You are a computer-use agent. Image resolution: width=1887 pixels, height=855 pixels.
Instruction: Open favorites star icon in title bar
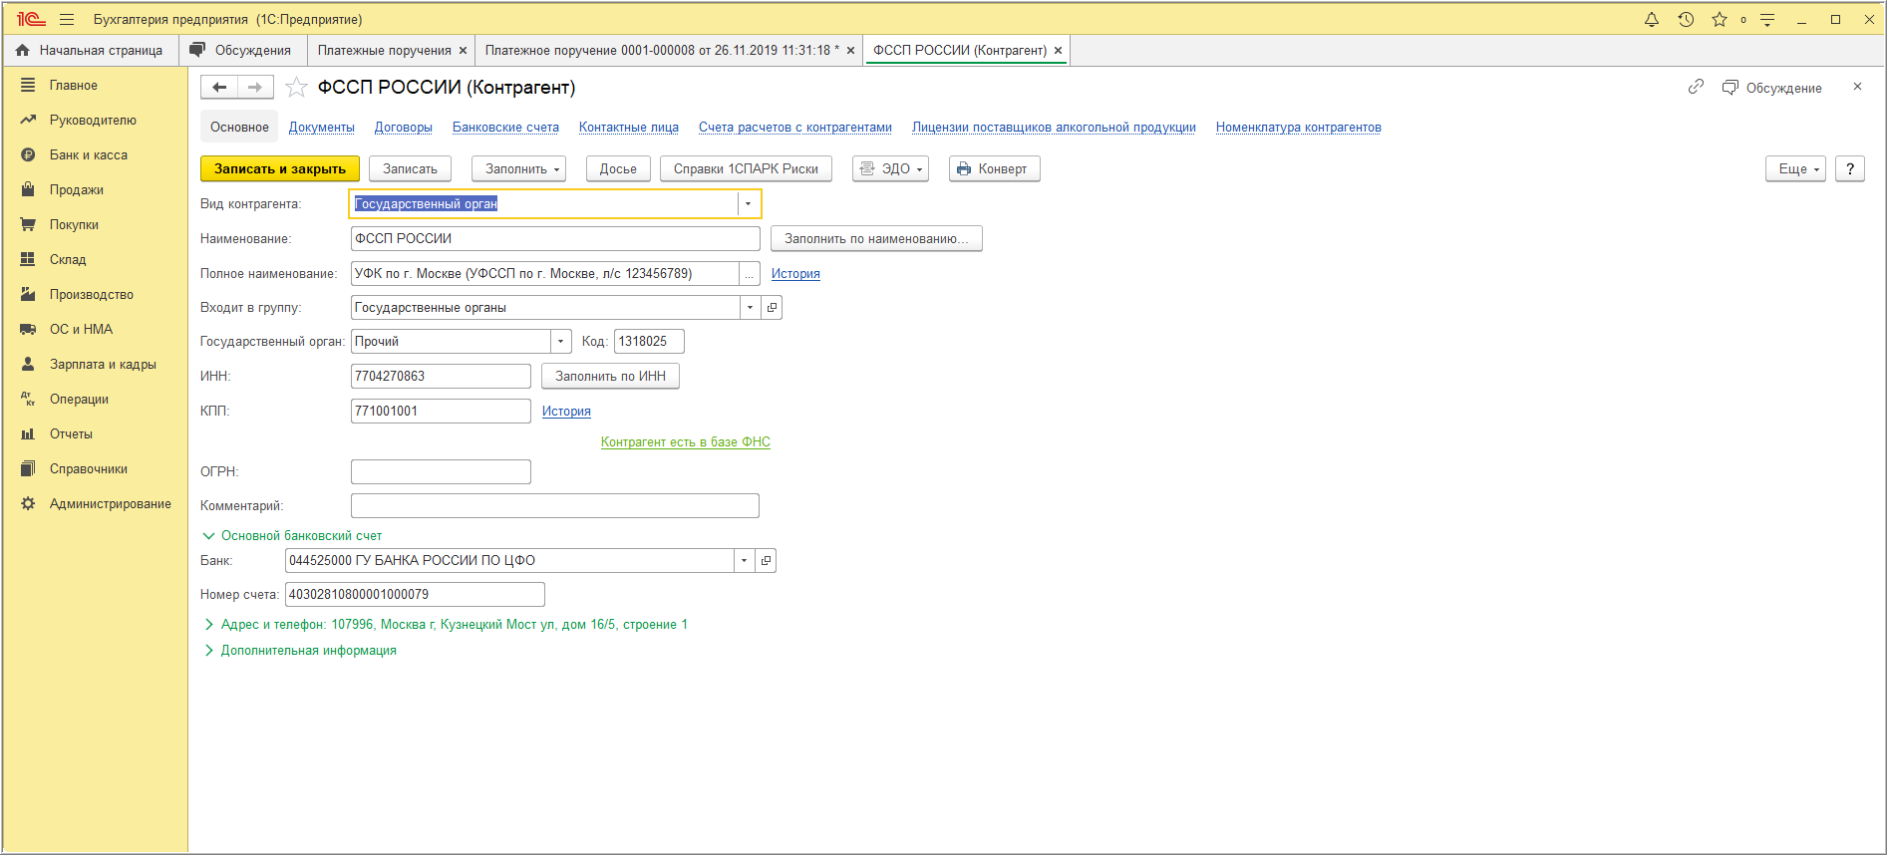coord(1720,20)
